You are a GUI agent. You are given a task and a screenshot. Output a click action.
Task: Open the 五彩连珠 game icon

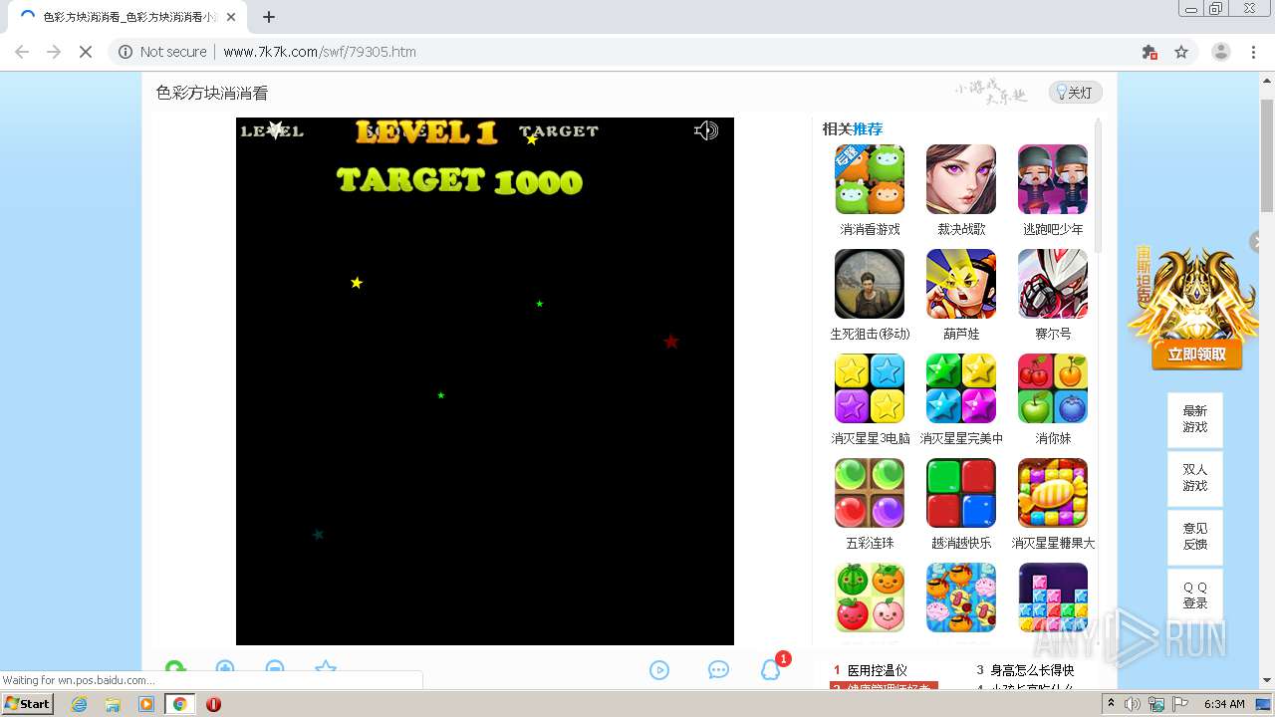870,493
